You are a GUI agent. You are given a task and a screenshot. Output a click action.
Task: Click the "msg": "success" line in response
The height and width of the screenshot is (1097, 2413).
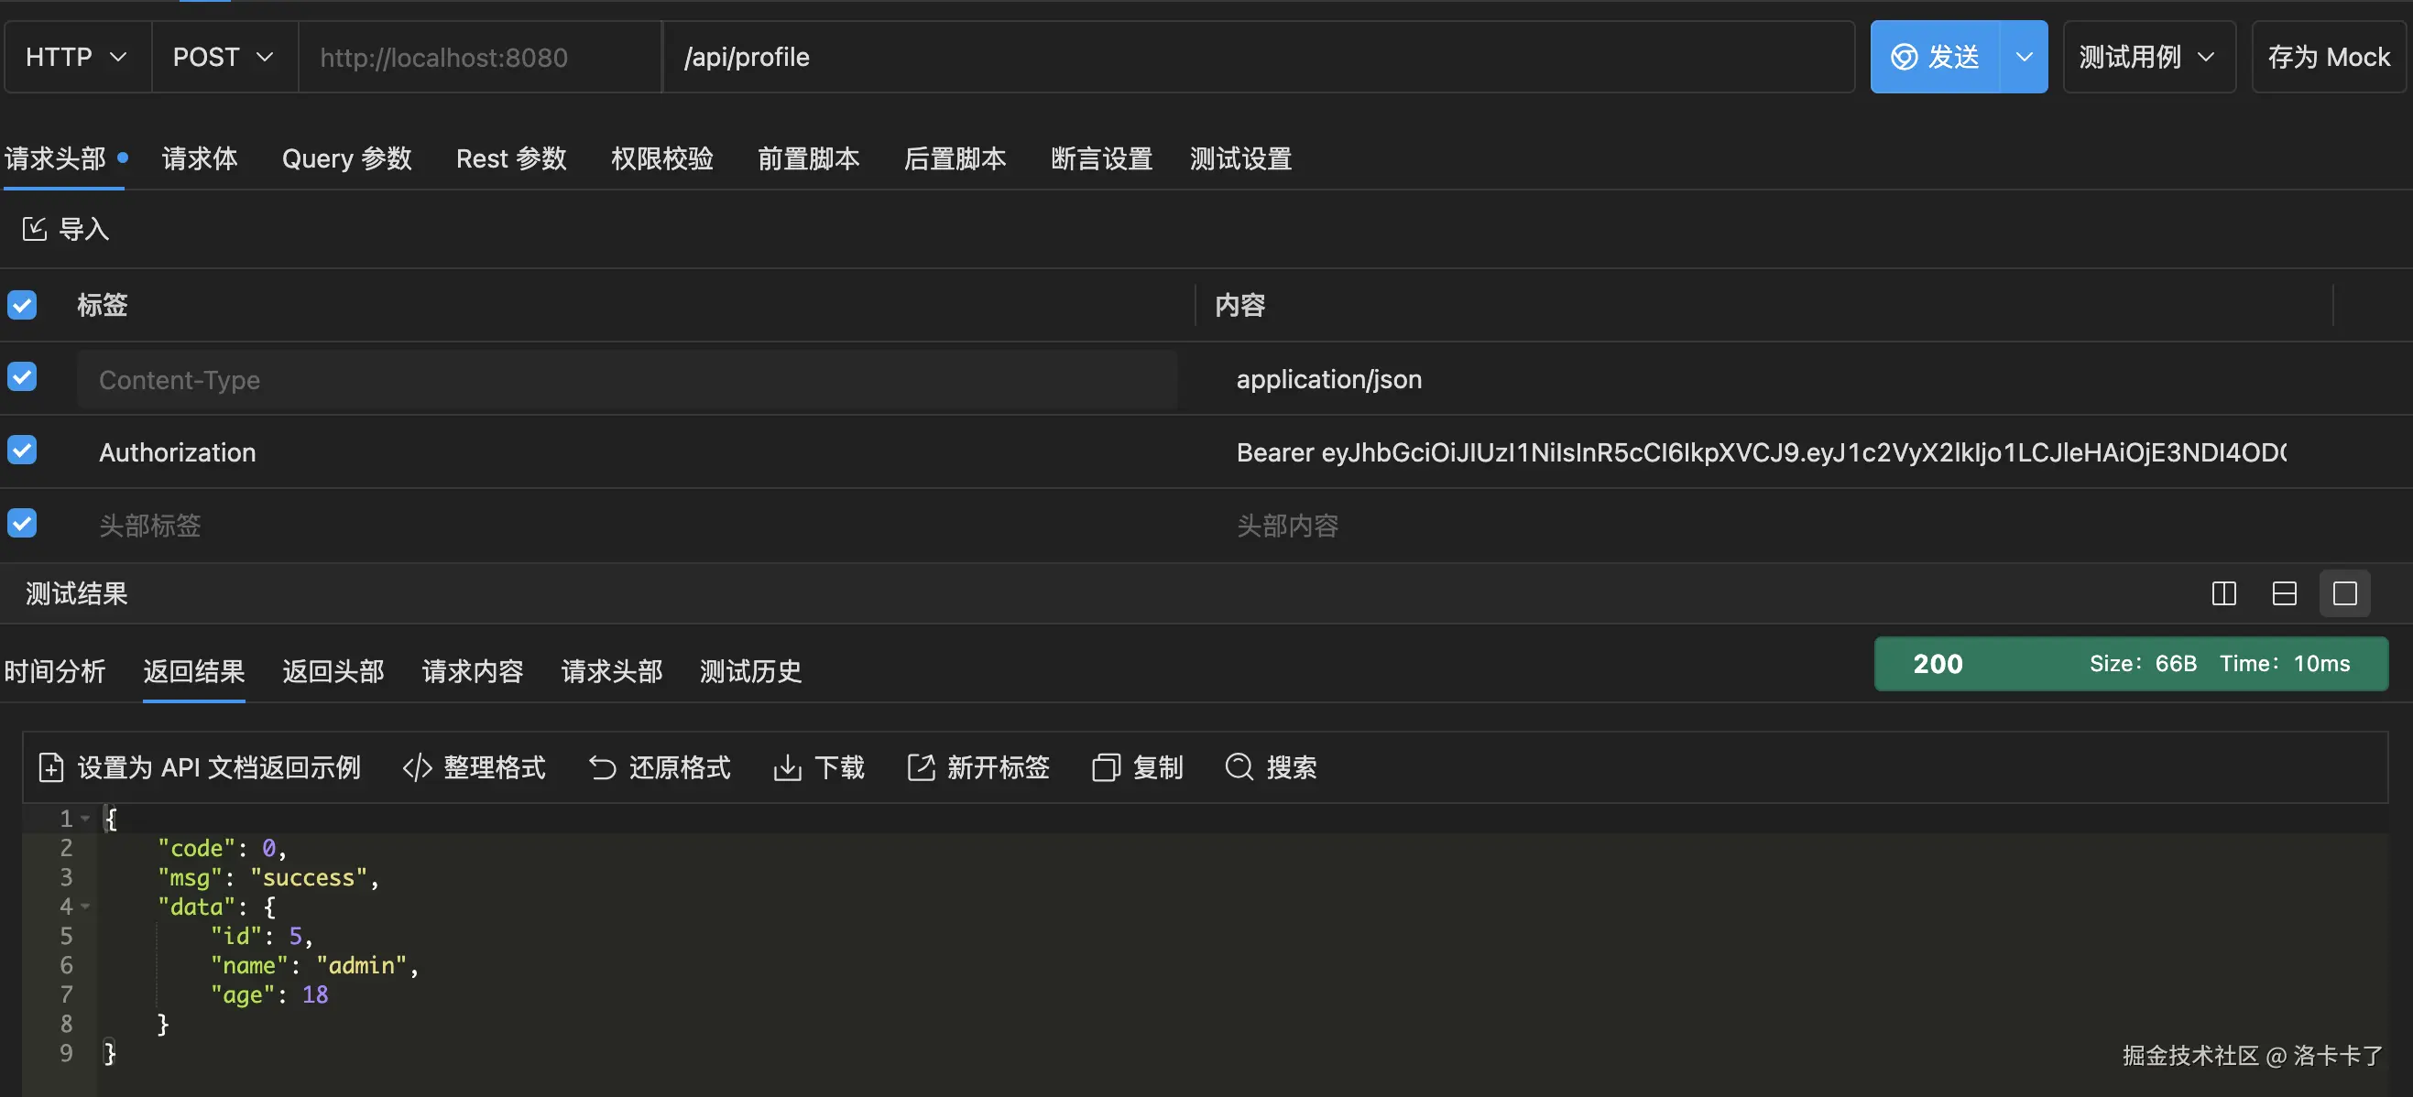268,877
